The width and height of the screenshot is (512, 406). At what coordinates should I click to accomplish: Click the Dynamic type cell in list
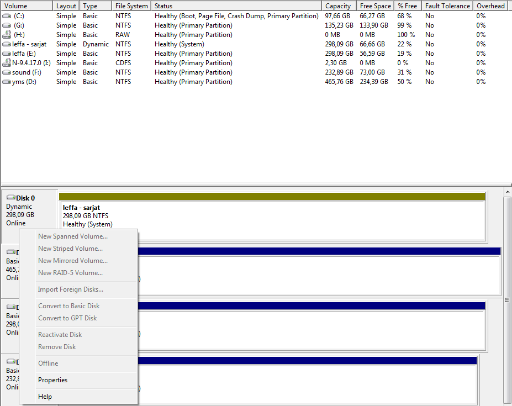pos(96,44)
